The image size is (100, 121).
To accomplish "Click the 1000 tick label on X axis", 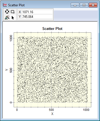I will tap(86, 110).
